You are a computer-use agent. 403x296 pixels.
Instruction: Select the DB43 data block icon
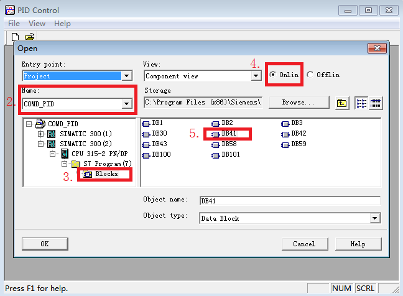coord(146,145)
